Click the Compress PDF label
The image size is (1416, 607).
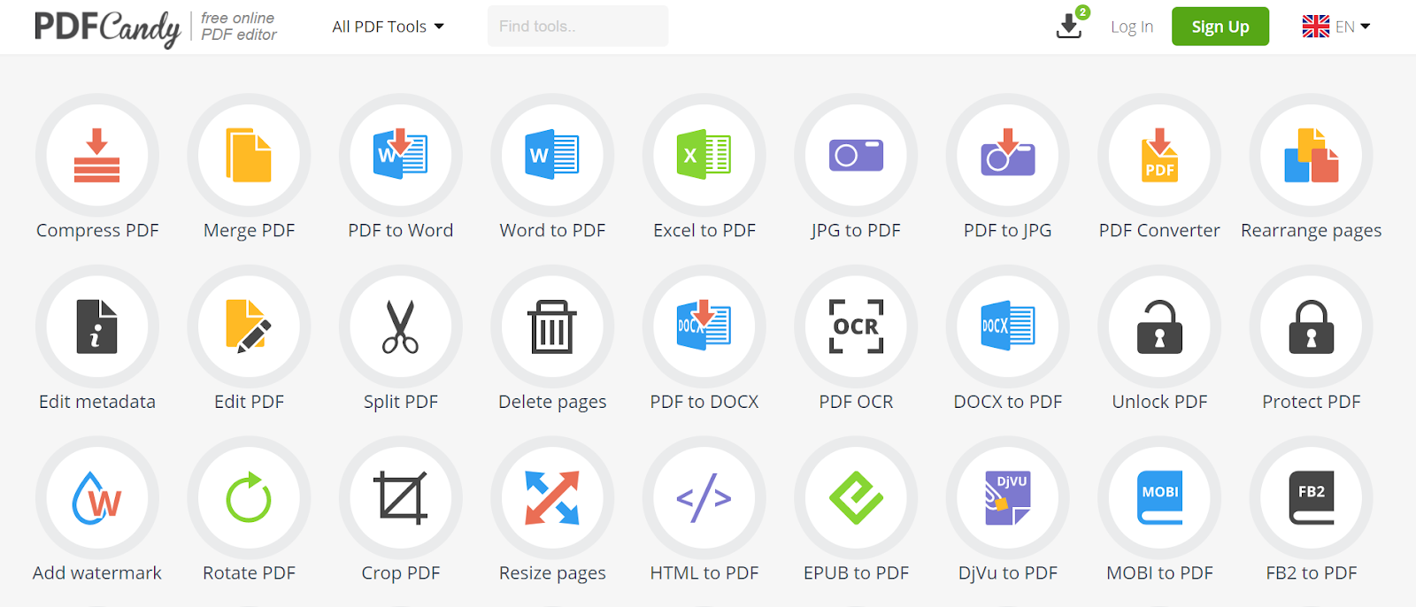(x=97, y=230)
